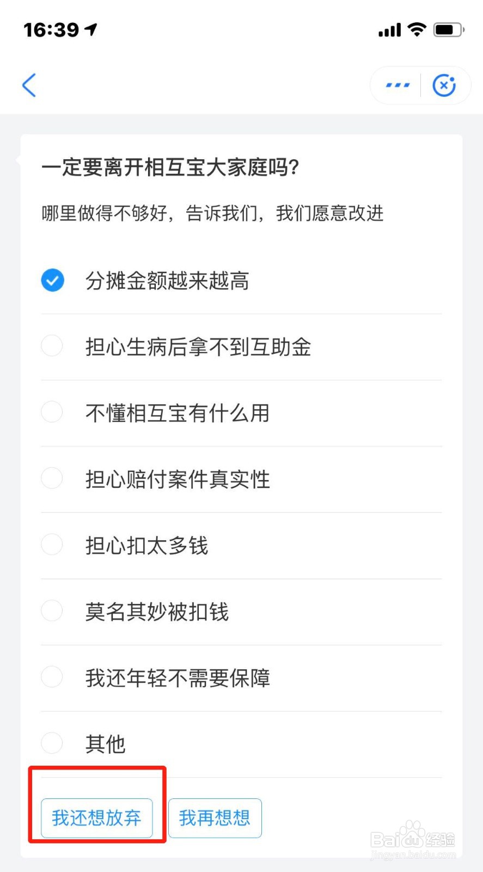This screenshot has height=872, width=483.
Task: Tap the Wi-Fi icon in the status bar
Action: pos(417,29)
